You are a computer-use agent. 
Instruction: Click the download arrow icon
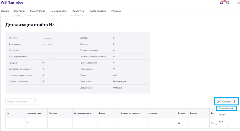[219, 101]
